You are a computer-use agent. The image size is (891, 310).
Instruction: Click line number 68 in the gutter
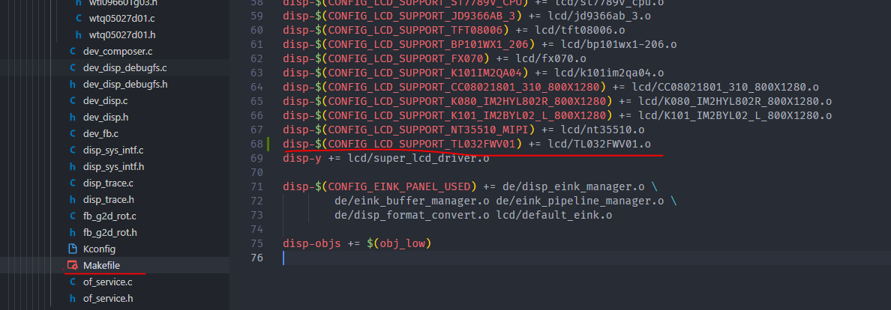[256, 144]
